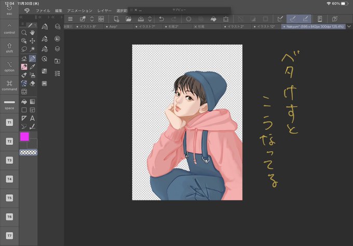Viewport: 353px width, 246px height.
Task: Toggle the option modifier key
Action: tap(9, 66)
